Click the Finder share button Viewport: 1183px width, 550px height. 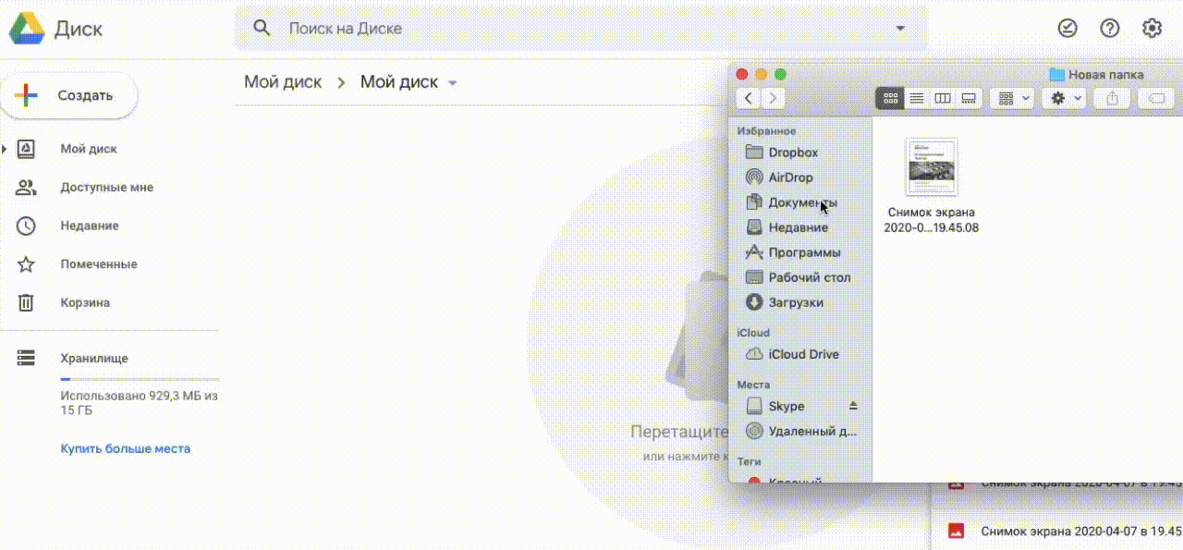pos(1113,98)
